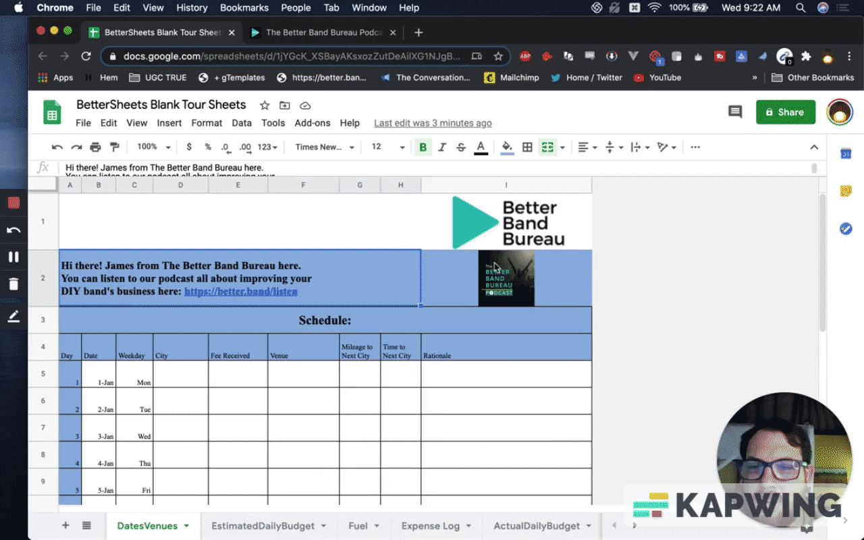Switch to the Fuel sheet tab
This screenshot has height=540, width=864.
[x=358, y=526]
